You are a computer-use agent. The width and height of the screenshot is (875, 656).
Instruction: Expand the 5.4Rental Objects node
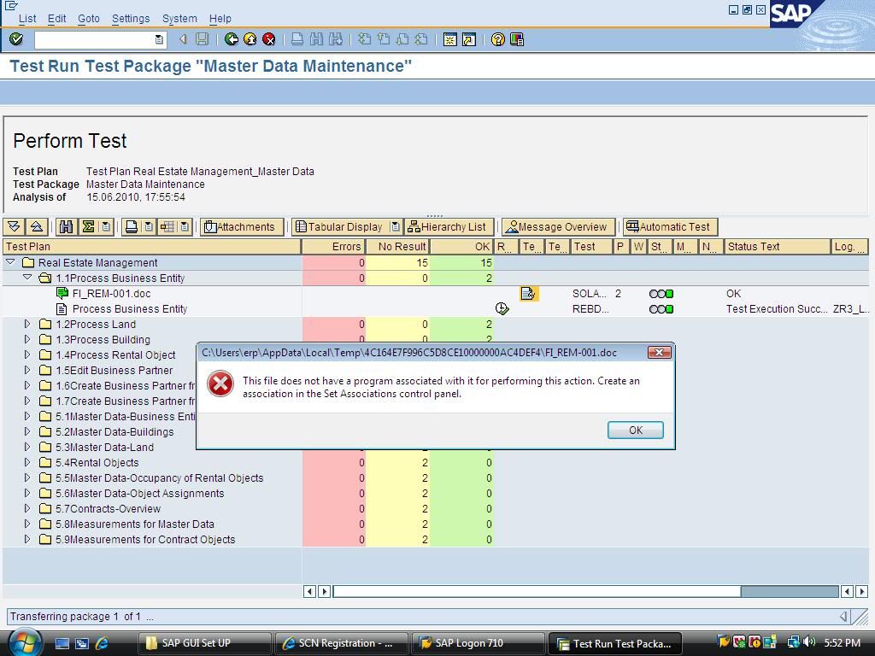[x=26, y=462]
